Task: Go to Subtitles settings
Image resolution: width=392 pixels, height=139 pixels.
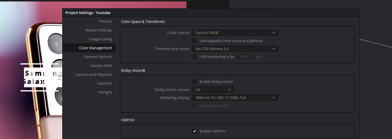Action: click(104, 84)
